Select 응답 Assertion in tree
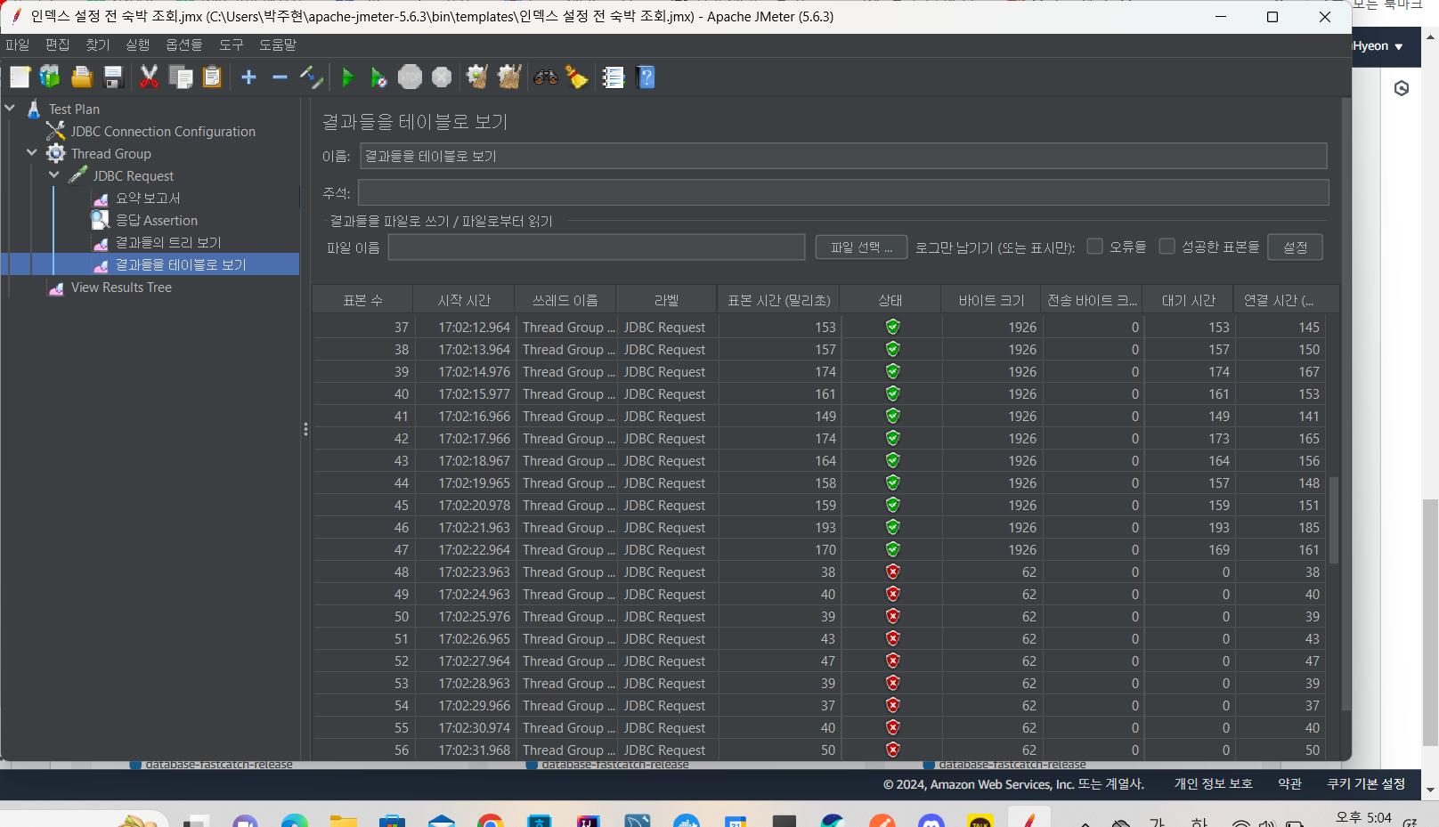This screenshot has height=827, width=1439. point(156,220)
